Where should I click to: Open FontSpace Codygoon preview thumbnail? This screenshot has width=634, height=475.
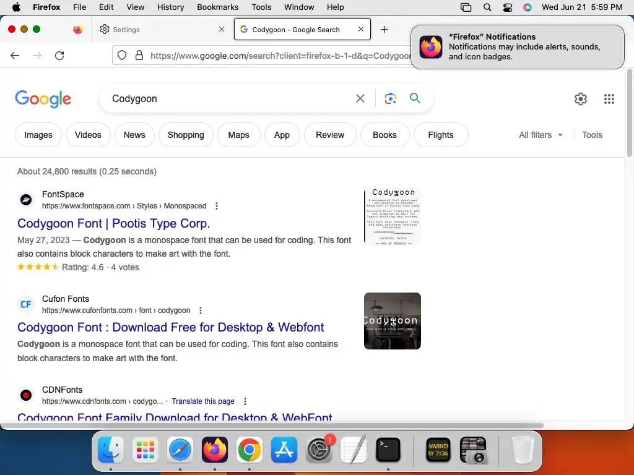tap(392, 216)
